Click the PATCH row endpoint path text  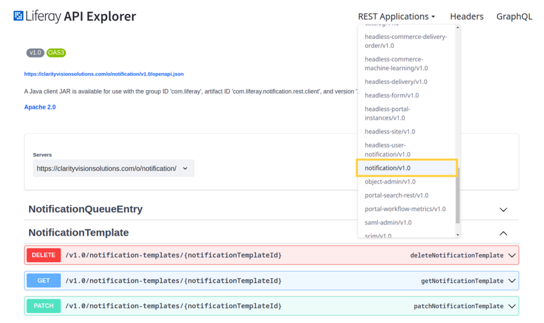(x=174, y=306)
